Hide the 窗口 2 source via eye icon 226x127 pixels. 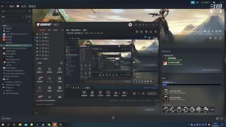coord(37,38)
